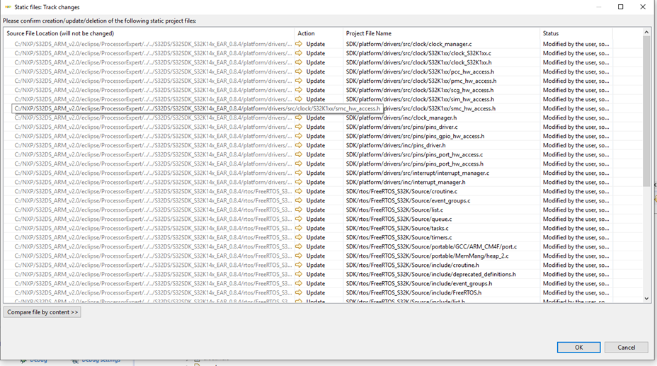Select project file clock_manager.c

409,44
